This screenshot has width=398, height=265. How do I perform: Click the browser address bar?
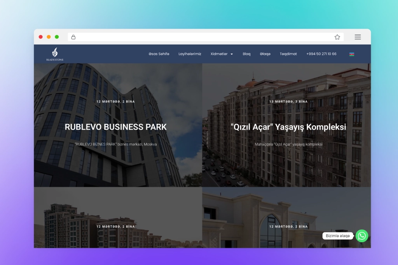pyautogui.click(x=202, y=37)
